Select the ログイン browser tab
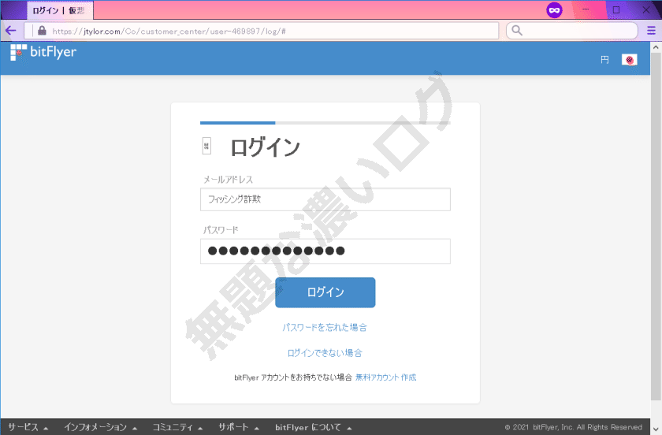This screenshot has width=662, height=435. pyautogui.click(x=60, y=10)
